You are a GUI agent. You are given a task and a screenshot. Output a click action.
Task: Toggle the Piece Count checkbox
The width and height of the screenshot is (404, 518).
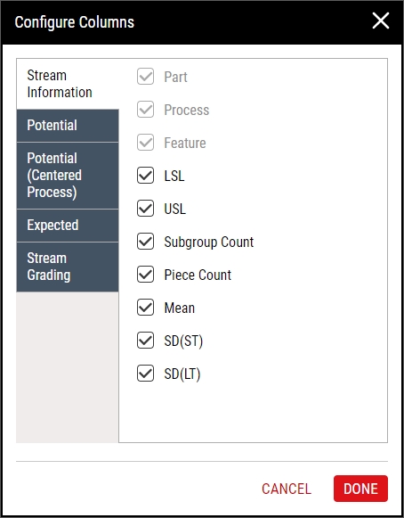(x=145, y=275)
